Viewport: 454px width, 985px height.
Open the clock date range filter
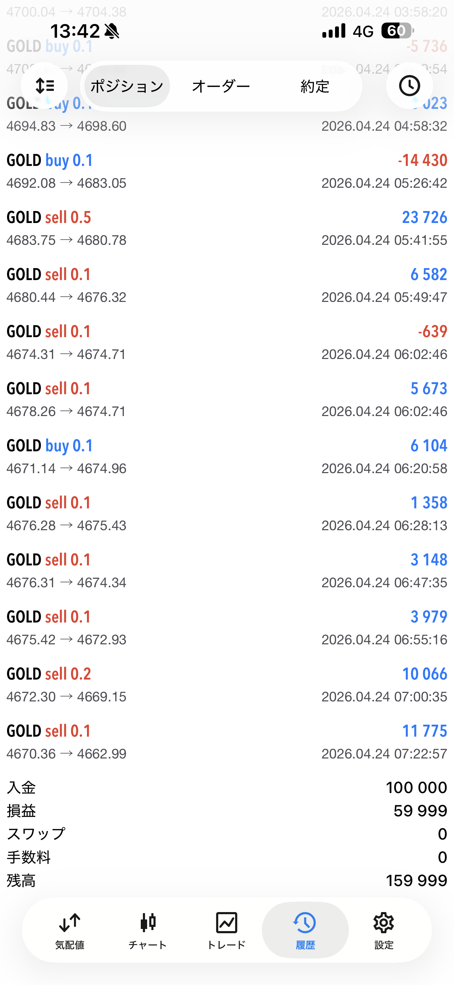point(409,86)
